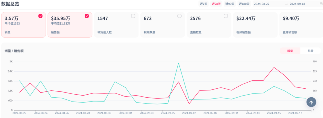Select the 2576 直播数量 card
This screenshot has width=323, height=118.
pos(209,25)
